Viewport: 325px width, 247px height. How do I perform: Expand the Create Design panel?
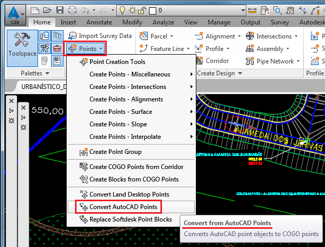tap(219, 73)
